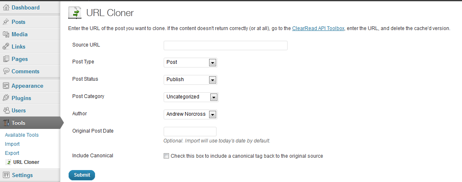Click the Links chain icon
Viewport: 462px width, 182px height.
pyautogui.click(x=6, y=47)
